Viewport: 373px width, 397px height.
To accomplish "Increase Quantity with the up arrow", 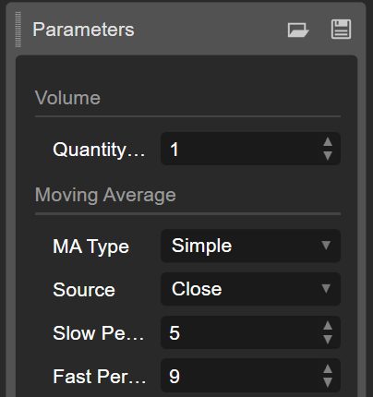I will pyautogui.click(x=328, y=142).
